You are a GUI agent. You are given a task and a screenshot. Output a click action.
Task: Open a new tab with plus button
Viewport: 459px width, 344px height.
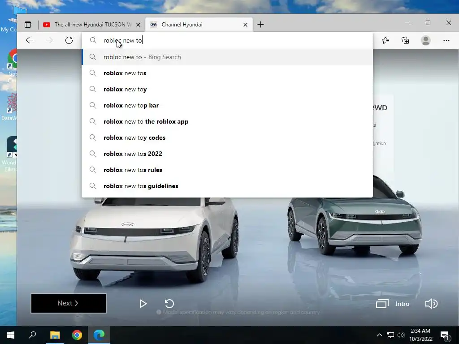(260, 25)
